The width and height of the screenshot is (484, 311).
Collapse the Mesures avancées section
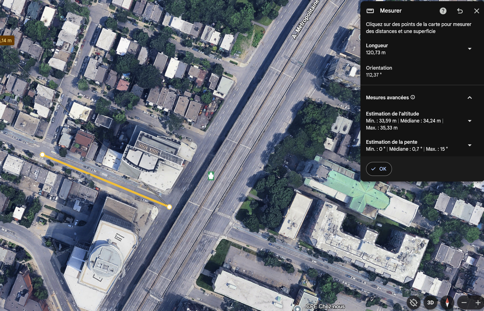tap(469, 98)
